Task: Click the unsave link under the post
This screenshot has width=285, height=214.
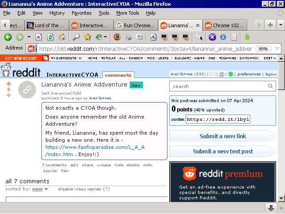Action: pyautogui.click(x=104, y=165)
